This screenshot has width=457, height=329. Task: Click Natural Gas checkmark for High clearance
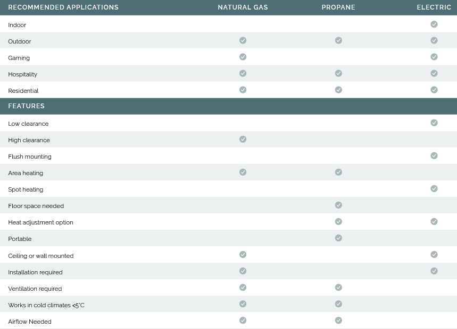(x=243, y=139)
